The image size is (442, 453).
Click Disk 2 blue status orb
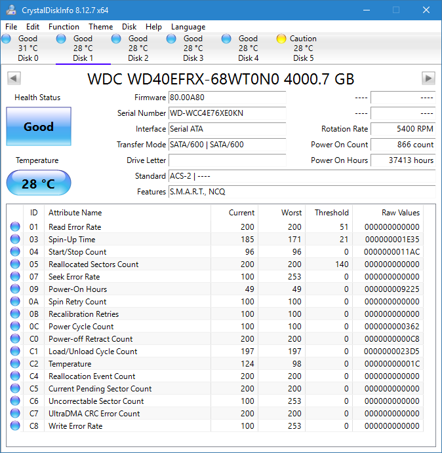pyautogui.click(x=116, y=39)
